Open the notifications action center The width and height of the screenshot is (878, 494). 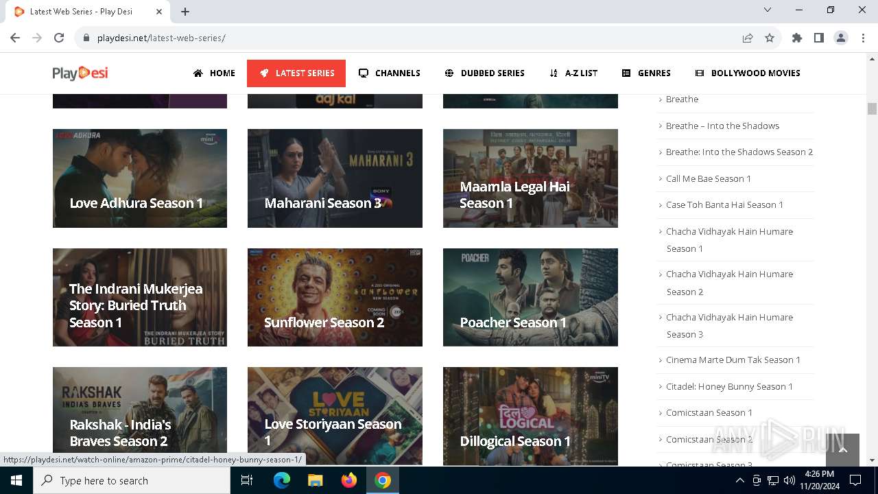point(855,480)
